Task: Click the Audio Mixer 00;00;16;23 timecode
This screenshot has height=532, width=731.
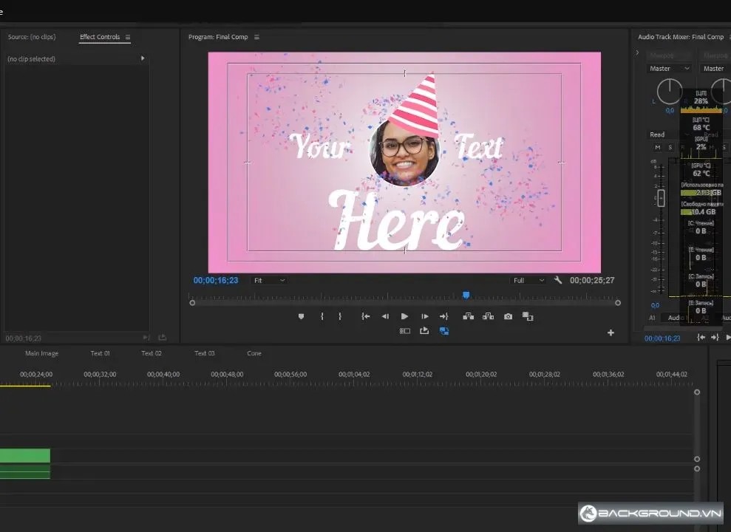Action: pyautogui.click(x=662, y=338)
